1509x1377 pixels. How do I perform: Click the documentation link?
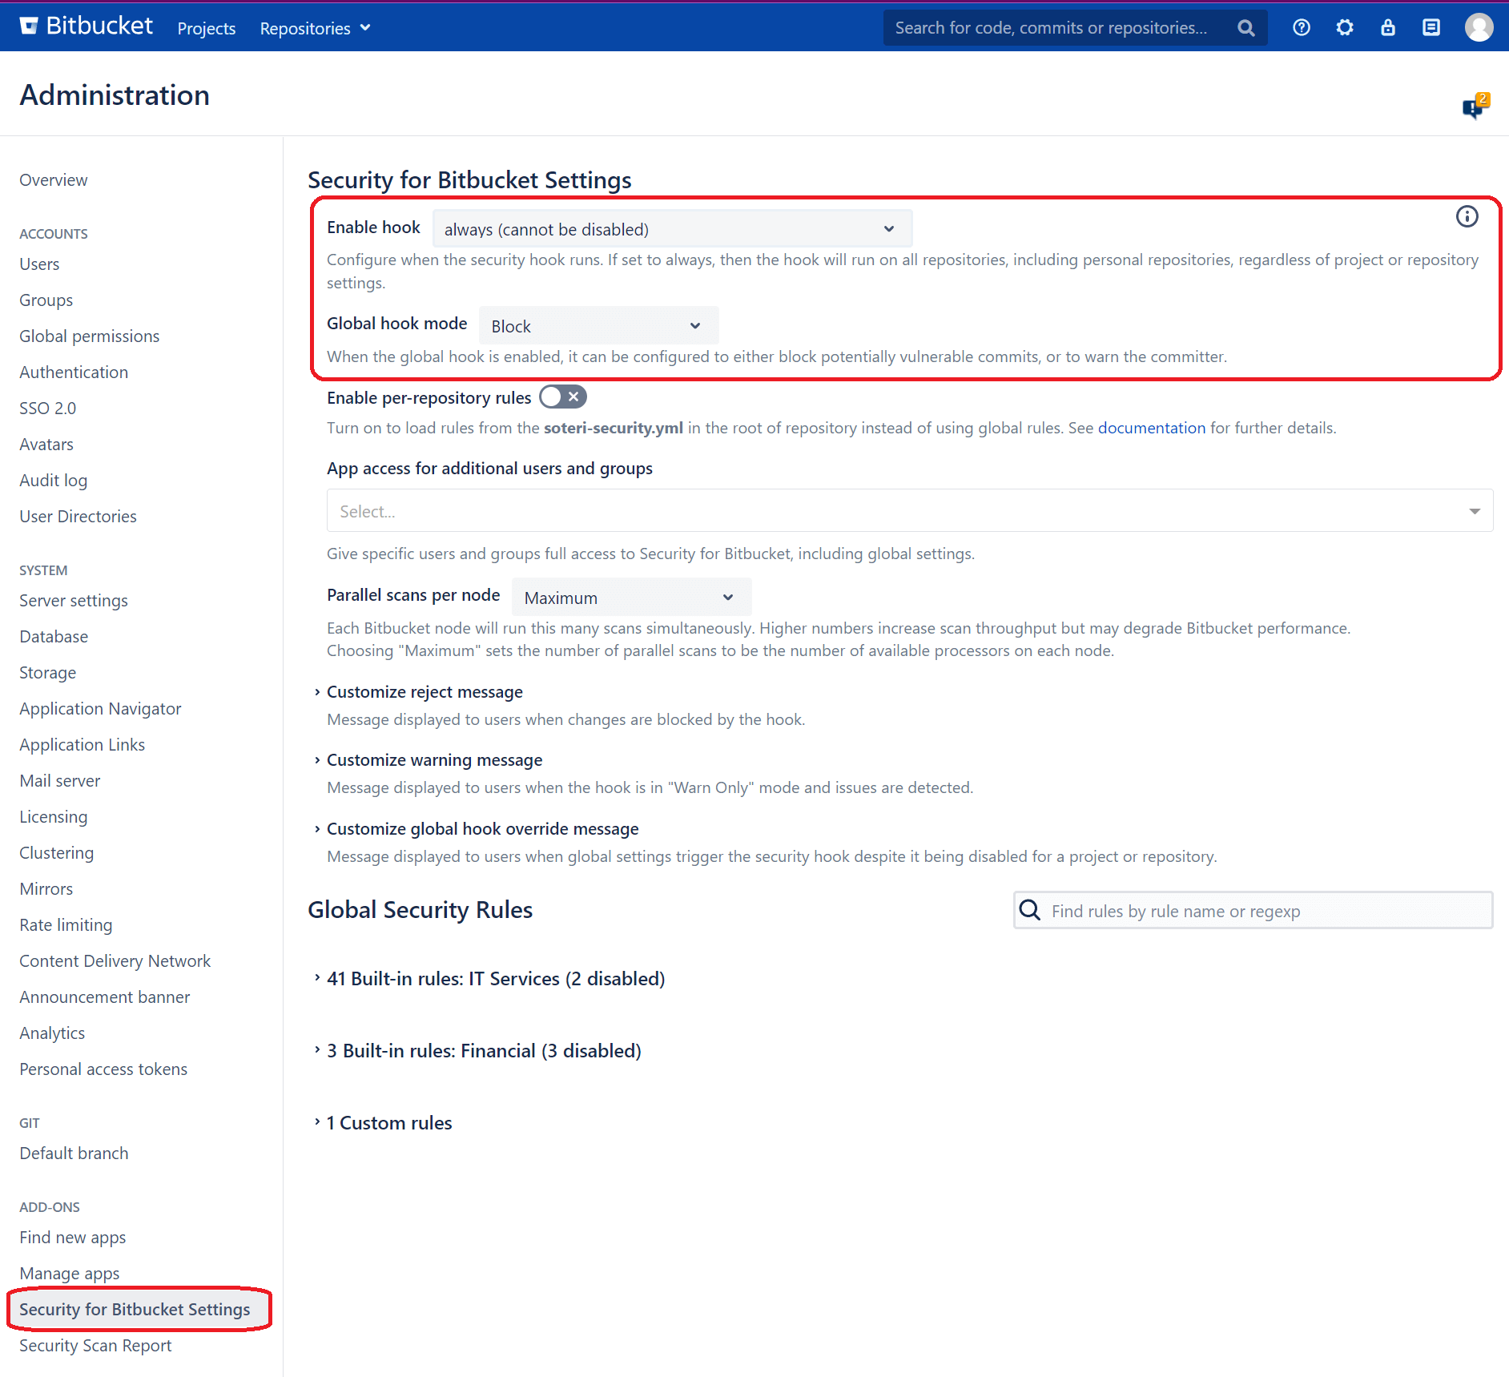[x=1151, y=428]
